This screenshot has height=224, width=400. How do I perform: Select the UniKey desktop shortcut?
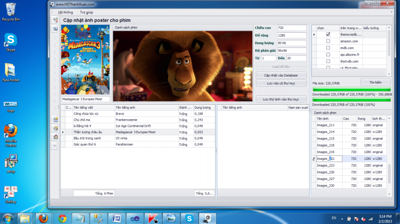pos(11,195)
